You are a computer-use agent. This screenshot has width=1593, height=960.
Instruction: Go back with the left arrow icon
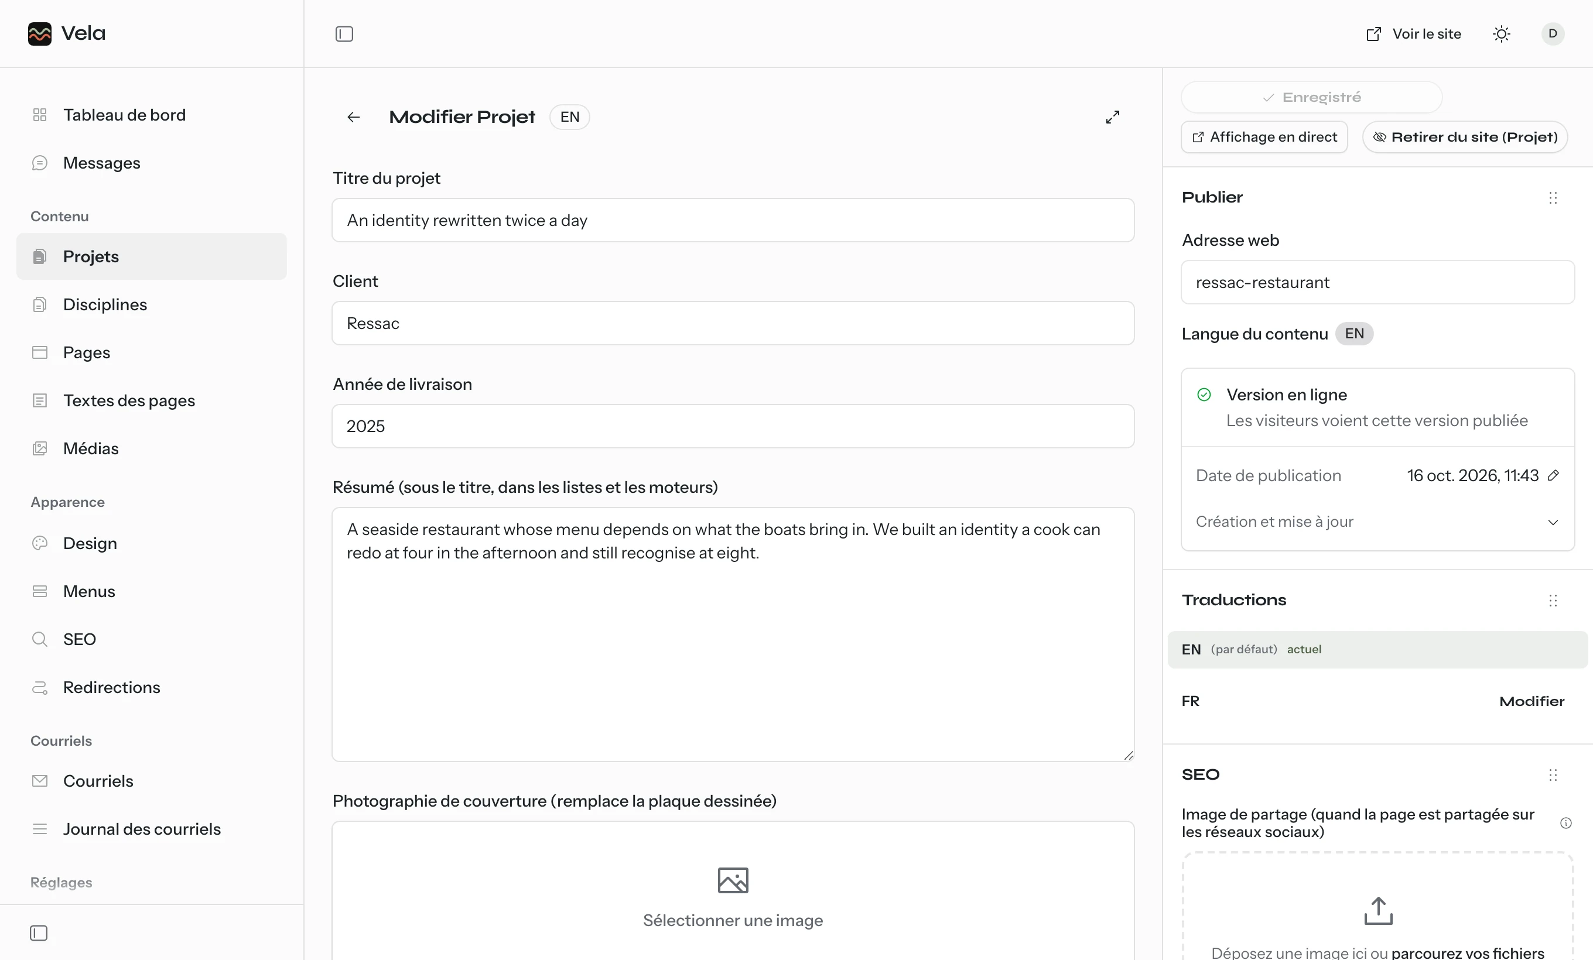[x=354, y=117]
